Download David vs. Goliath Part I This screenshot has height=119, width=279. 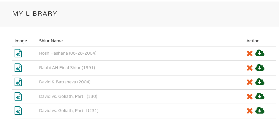[x=260, y=96]
